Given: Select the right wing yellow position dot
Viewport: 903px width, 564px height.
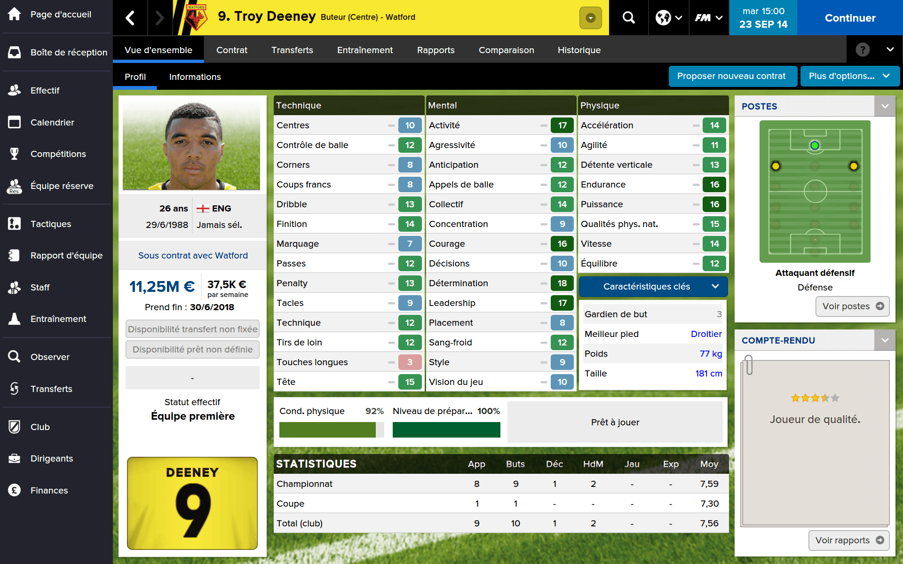Looking at the screenshot, I should coord(854,166).
